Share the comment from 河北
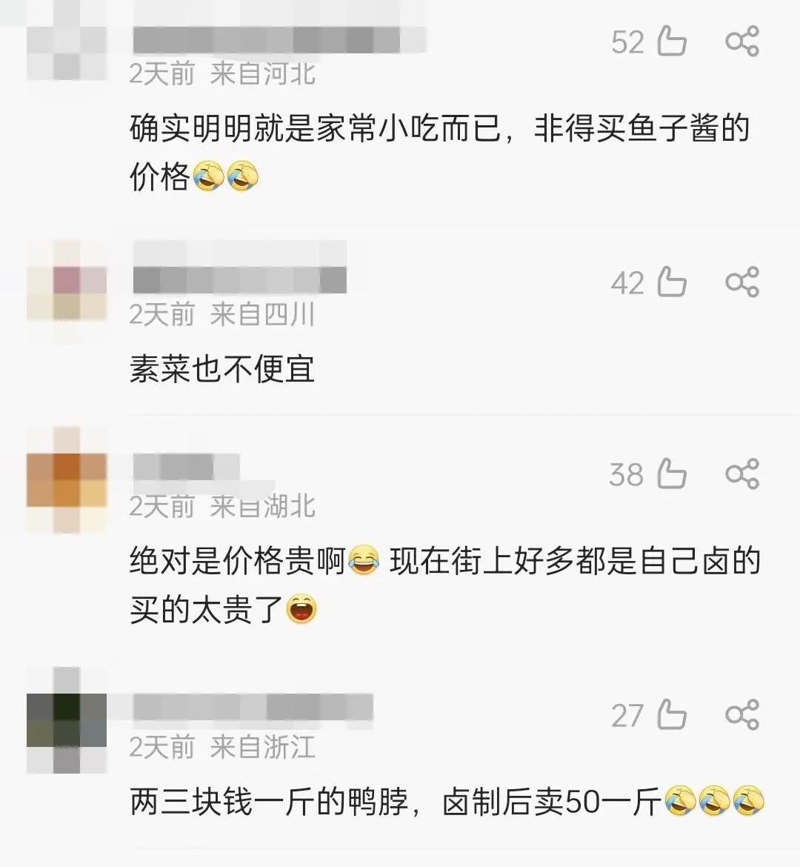This screenshot has width=800, height=867. (742, 41)
